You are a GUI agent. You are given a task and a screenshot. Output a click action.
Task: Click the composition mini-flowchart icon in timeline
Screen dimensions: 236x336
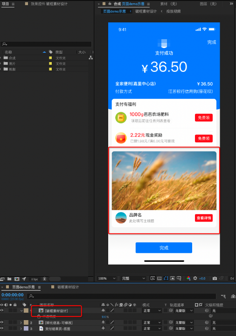coord(223,296)
